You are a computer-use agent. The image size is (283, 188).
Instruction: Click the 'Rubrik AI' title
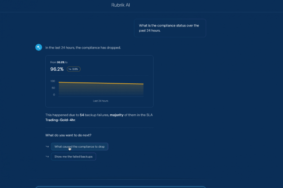121,5
